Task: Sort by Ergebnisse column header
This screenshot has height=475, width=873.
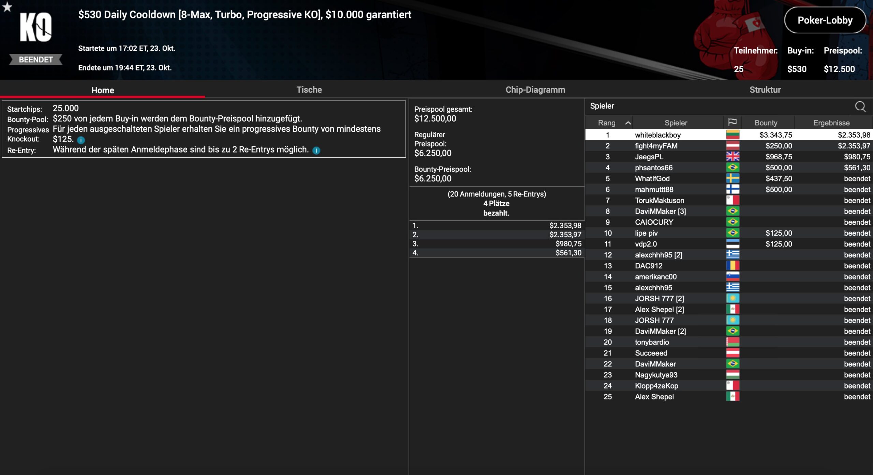Action: click(831, 123)
